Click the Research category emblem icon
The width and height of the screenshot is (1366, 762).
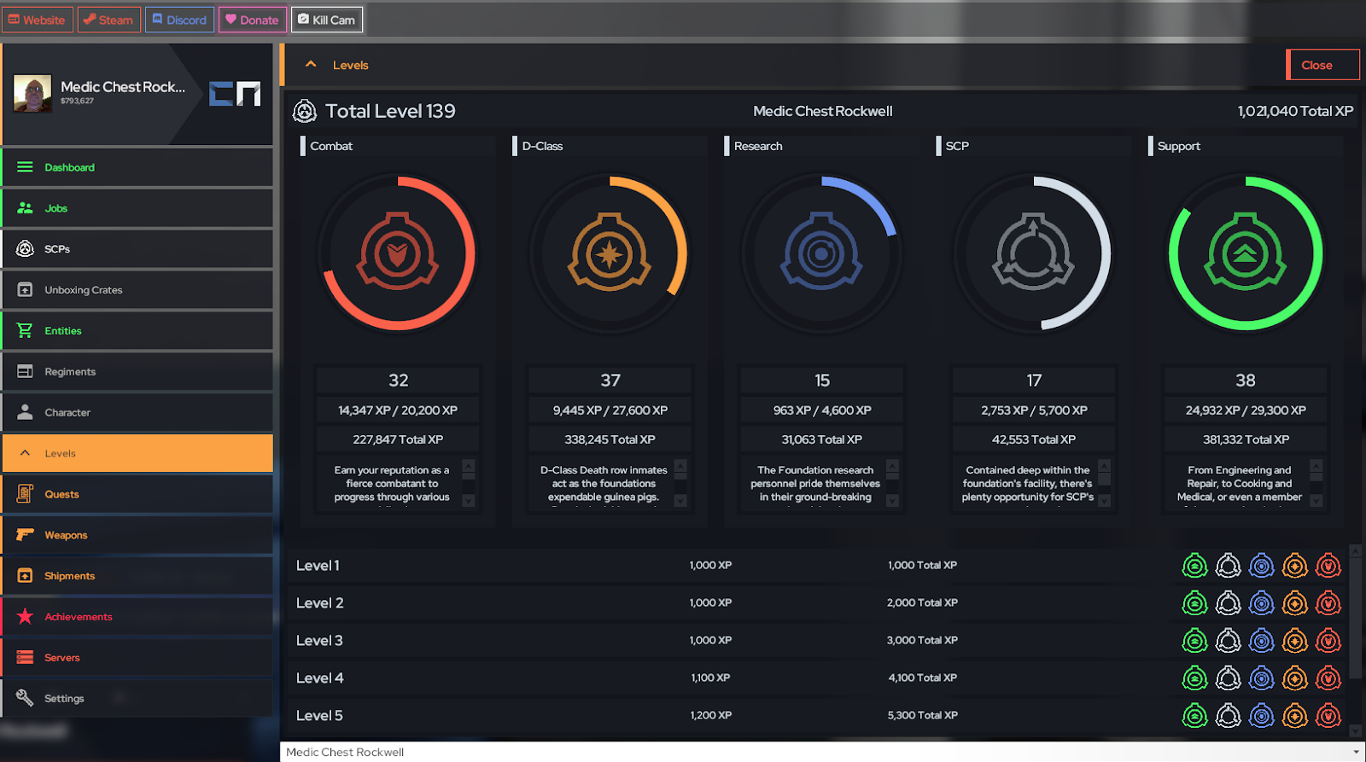(x=821, y=253)
